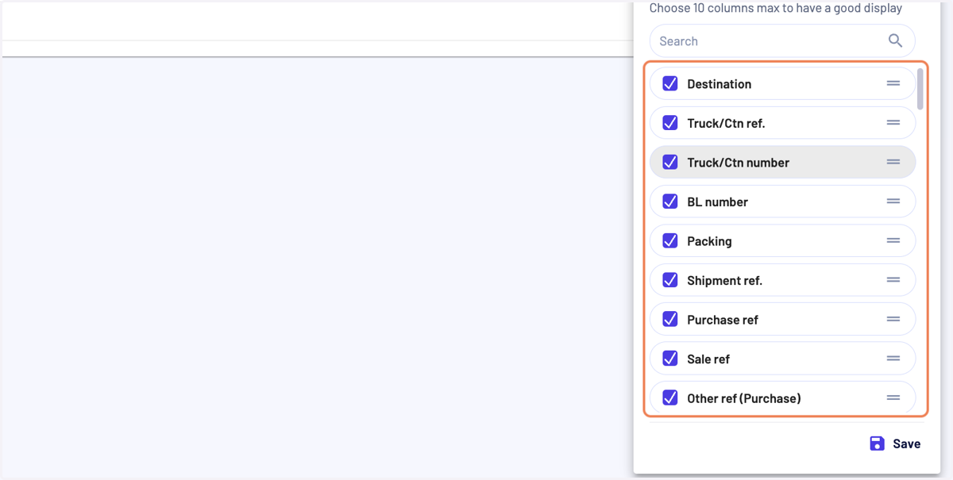Select the "Shipment ref." label text
The width and height of the screenshot is (953, 480).
point(724,280)
